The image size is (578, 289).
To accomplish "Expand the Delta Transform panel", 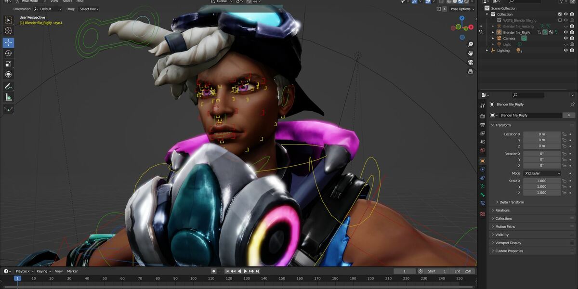I will (512, 202).
